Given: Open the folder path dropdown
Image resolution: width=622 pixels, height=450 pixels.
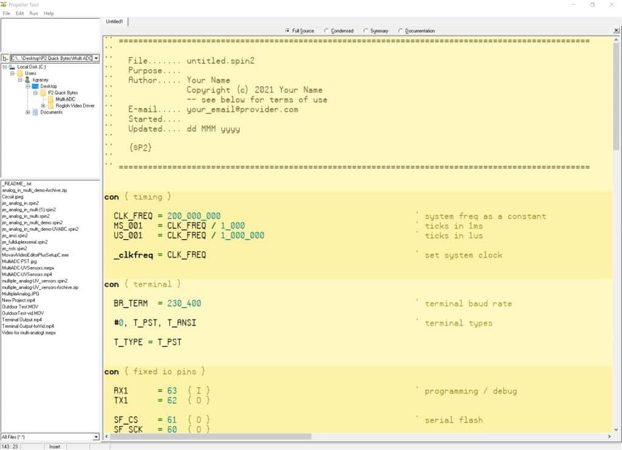Looking at the screenshot, I should 96,58.
